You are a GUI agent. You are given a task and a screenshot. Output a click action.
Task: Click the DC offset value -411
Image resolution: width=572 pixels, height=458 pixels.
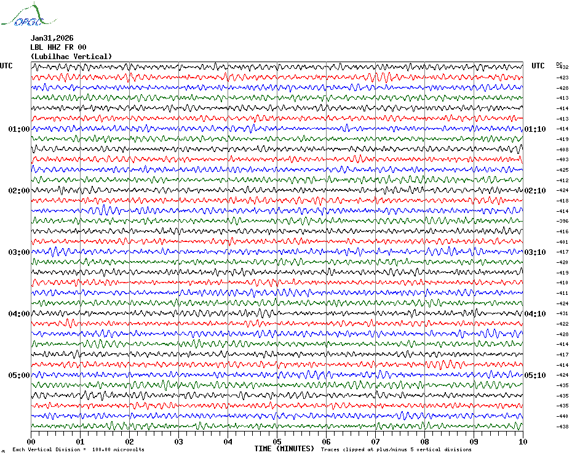pos(563,293)
